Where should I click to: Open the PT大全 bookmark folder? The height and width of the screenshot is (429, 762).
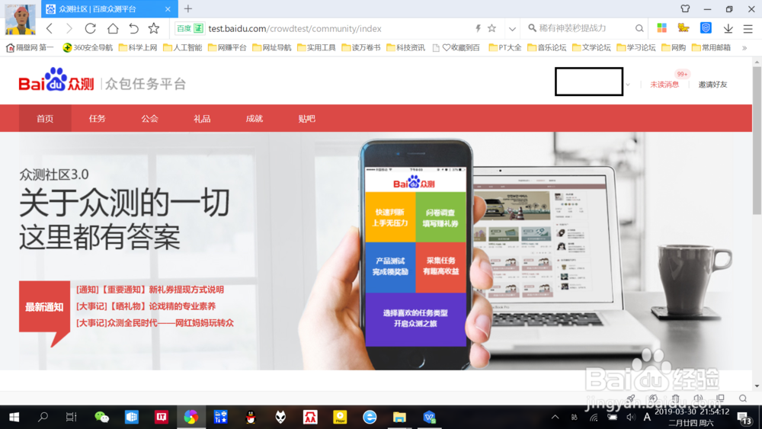505,47
